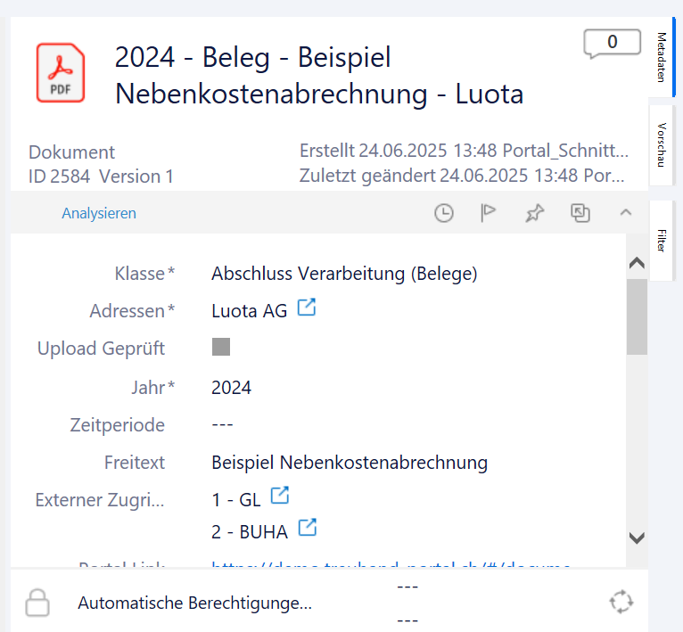Pin the document with pin icon

[x=534, y=213]
